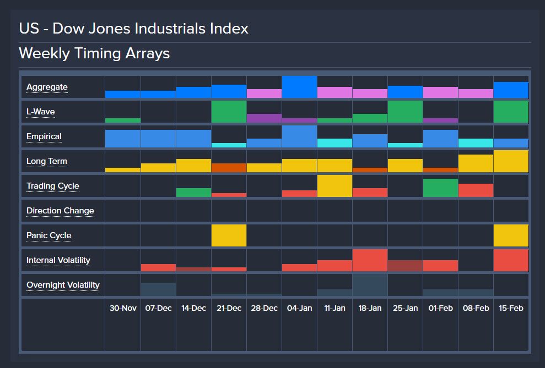Viewport: 545px width, 368px height.
Task: Click the yellow Trading Cycle bar for 11-Jan
Action: click(x=334, y=186)
